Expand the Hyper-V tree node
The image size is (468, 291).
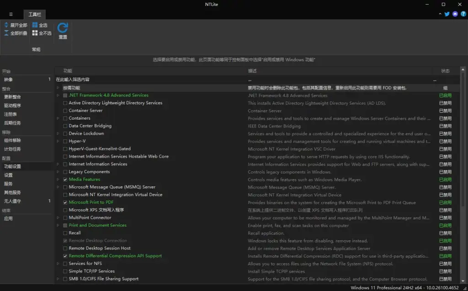[x=58, y=141]
